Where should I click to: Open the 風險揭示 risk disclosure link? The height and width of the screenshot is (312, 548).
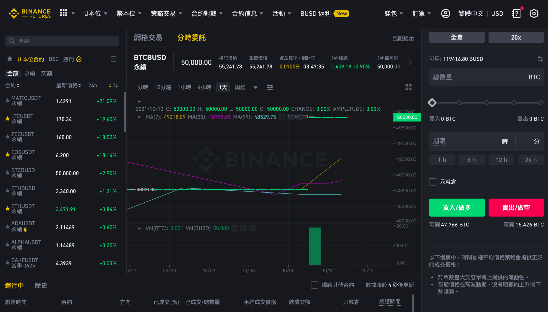coord(403,38)
